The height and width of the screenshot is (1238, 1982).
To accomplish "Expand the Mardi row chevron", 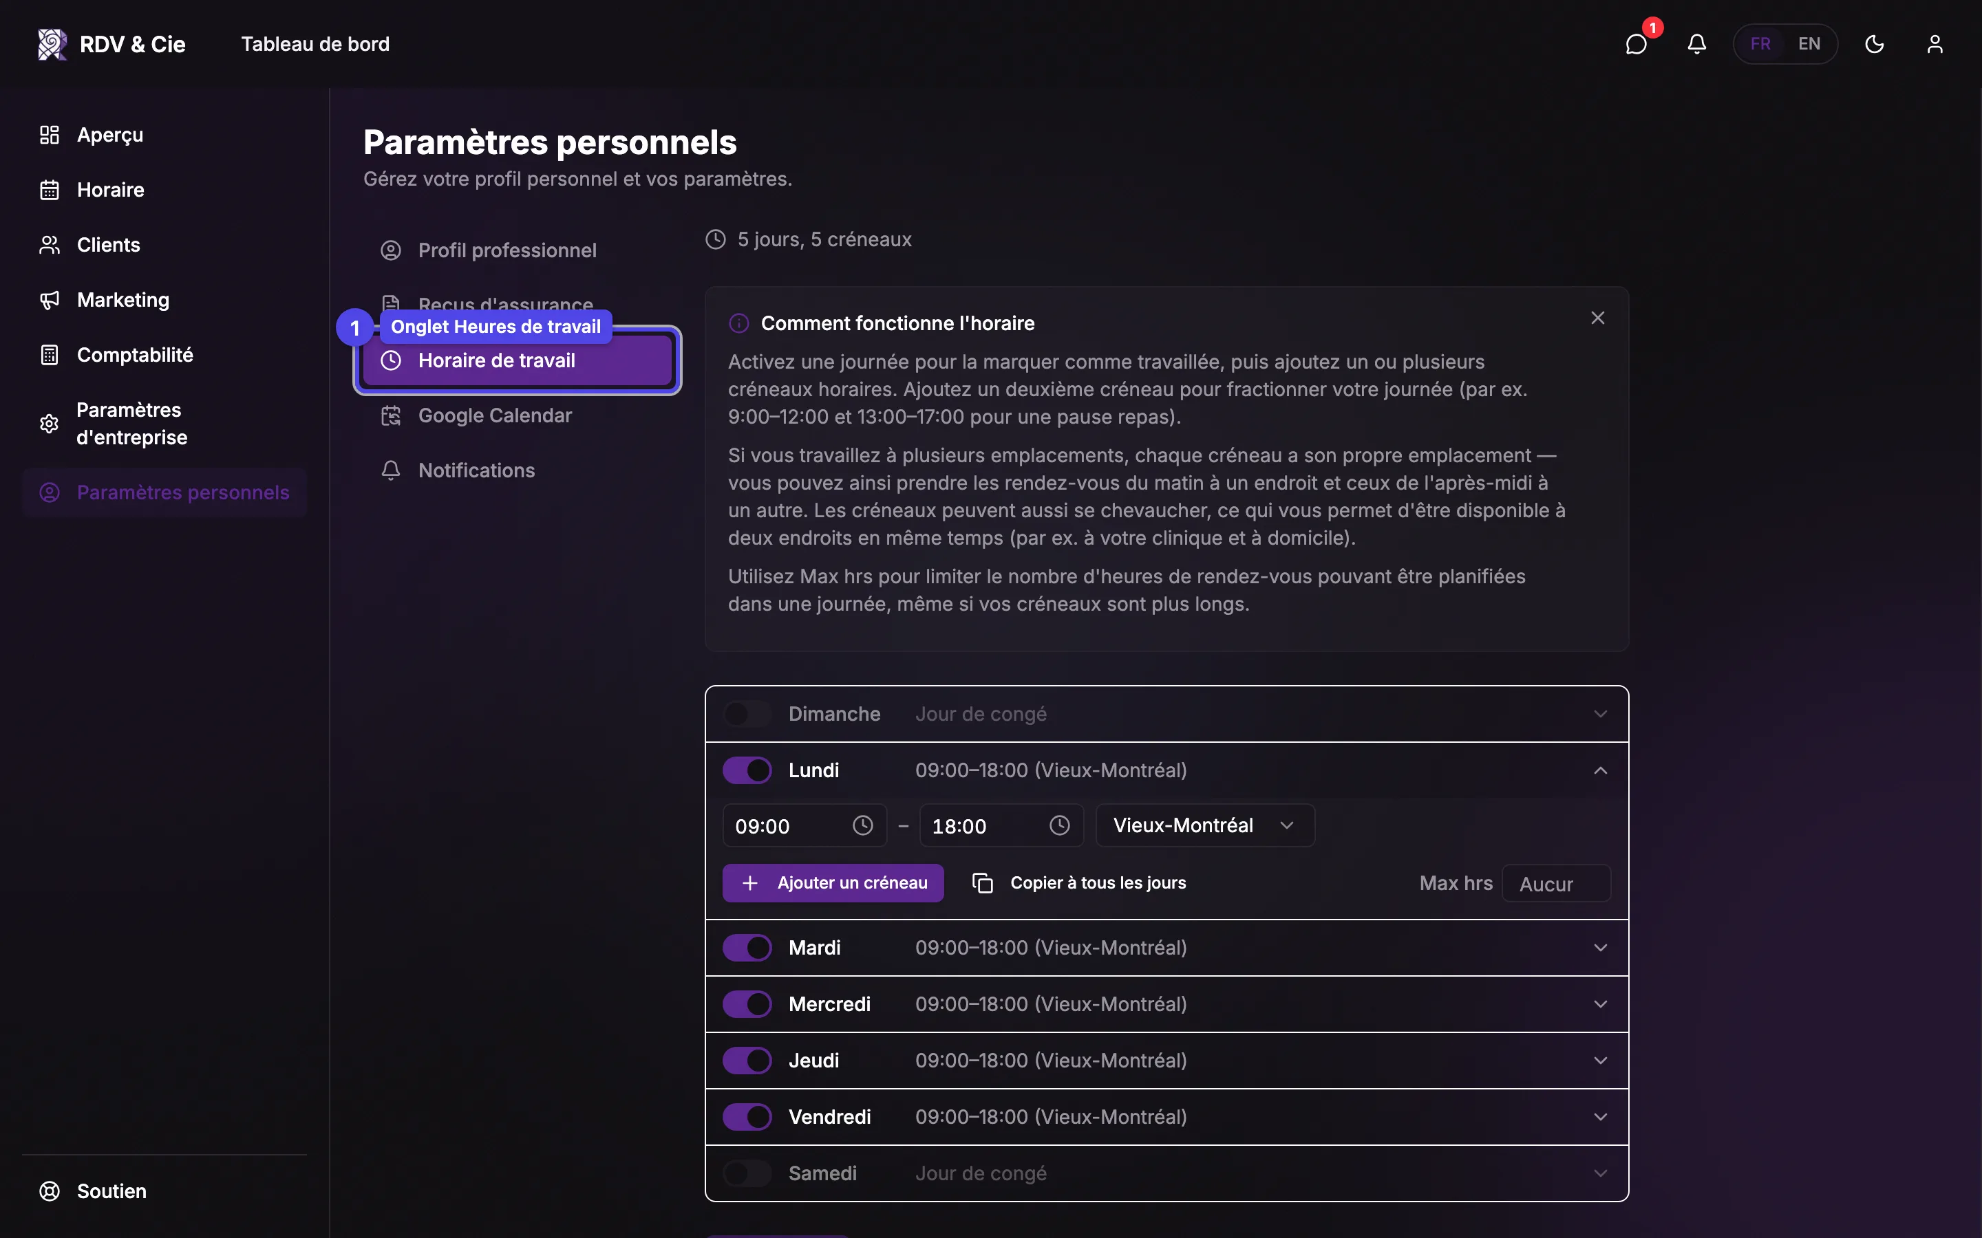I will [x=1600, y=947].
